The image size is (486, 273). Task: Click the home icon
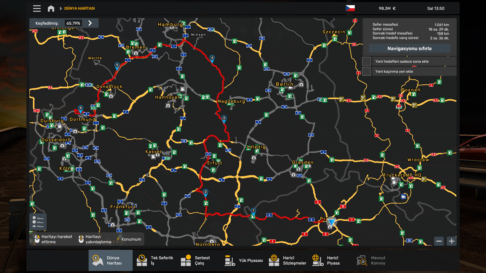51,8
